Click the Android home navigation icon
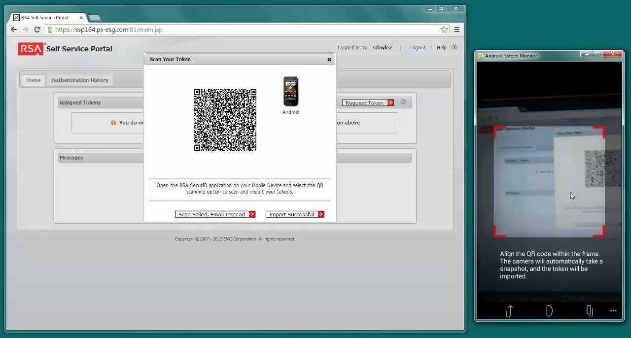 tap(550, 310)
